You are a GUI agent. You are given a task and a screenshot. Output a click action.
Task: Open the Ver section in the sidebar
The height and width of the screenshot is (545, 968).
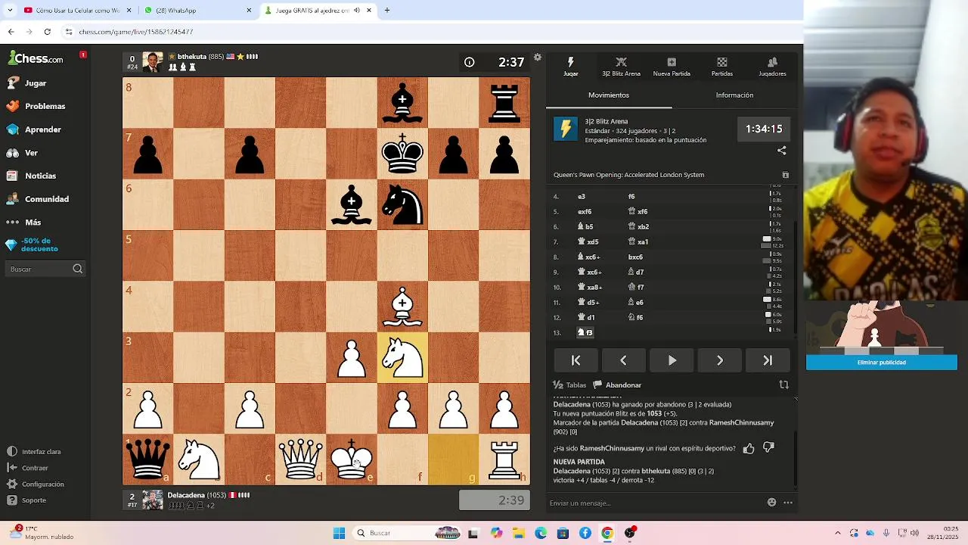click(23, 153)
